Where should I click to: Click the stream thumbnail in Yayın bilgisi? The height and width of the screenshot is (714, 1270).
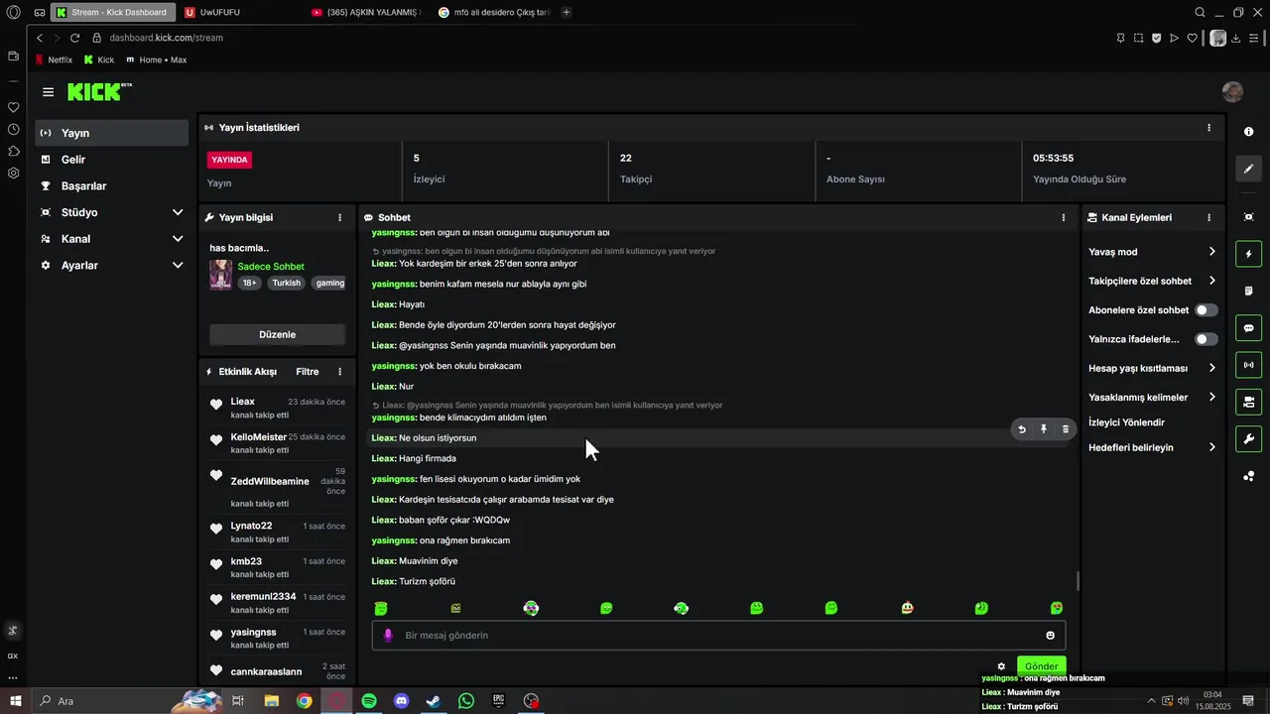point(220,275)
